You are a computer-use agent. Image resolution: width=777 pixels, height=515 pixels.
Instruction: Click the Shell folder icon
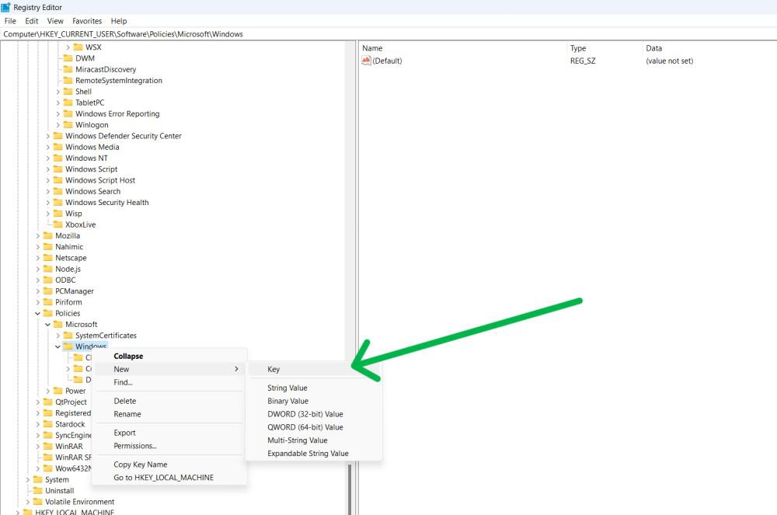point(68,91)
